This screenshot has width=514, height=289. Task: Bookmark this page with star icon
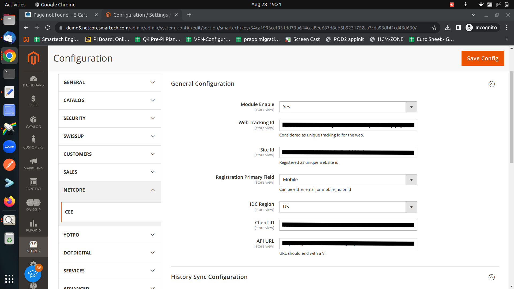[434, 28]
